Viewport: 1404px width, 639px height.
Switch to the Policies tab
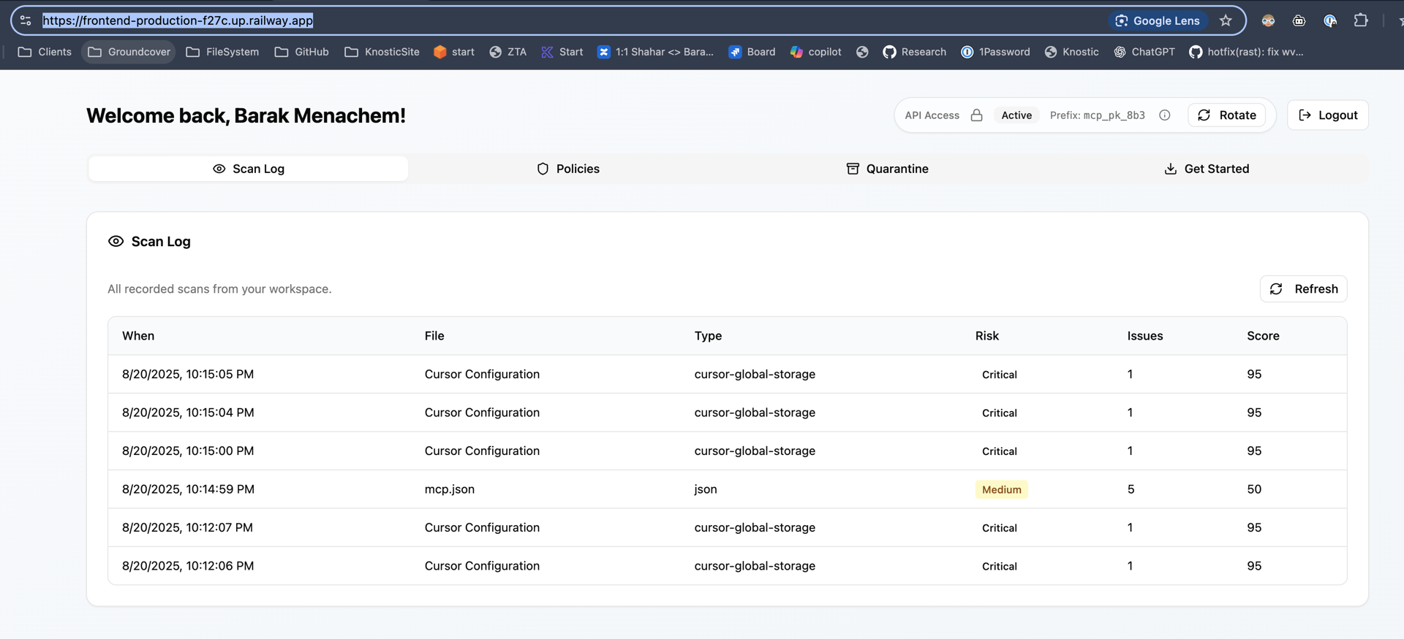568,169
